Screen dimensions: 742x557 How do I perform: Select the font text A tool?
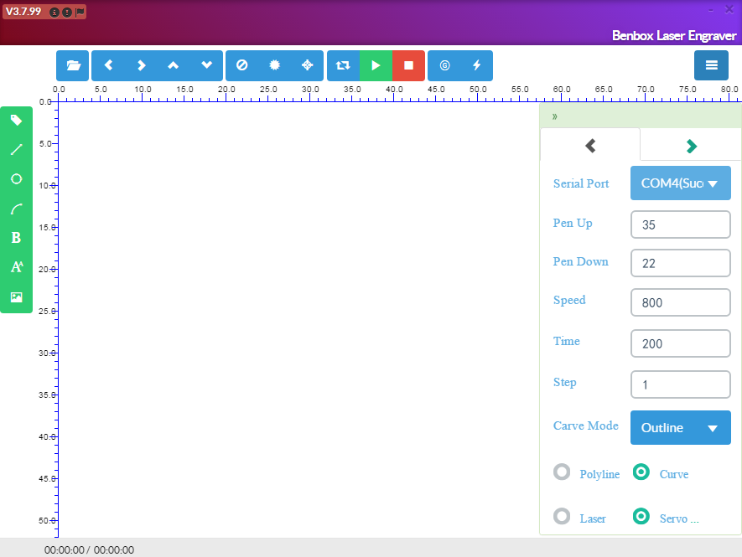click(17, 267)
